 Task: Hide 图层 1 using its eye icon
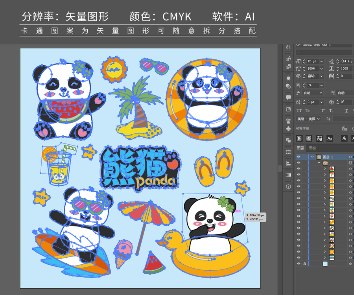point(299,157)
